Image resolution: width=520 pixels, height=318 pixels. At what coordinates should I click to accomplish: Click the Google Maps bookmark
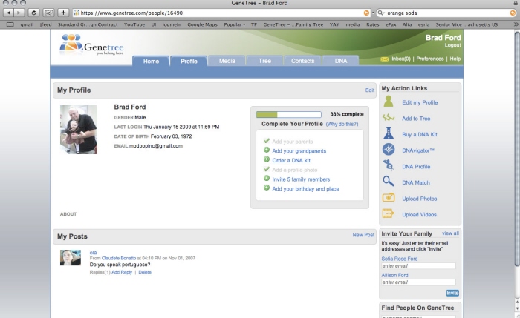click(x=202, y=24)
